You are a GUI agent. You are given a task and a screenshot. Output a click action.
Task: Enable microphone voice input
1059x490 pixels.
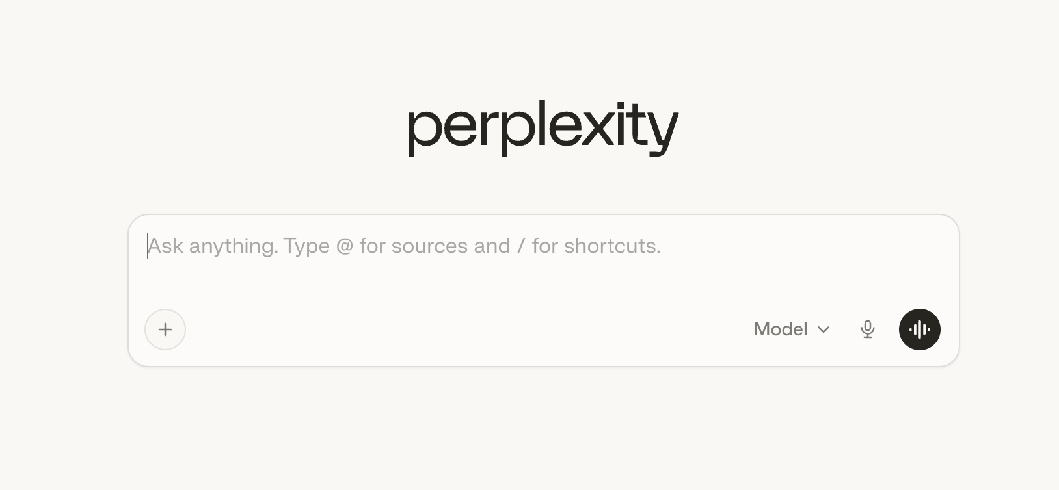867,329
